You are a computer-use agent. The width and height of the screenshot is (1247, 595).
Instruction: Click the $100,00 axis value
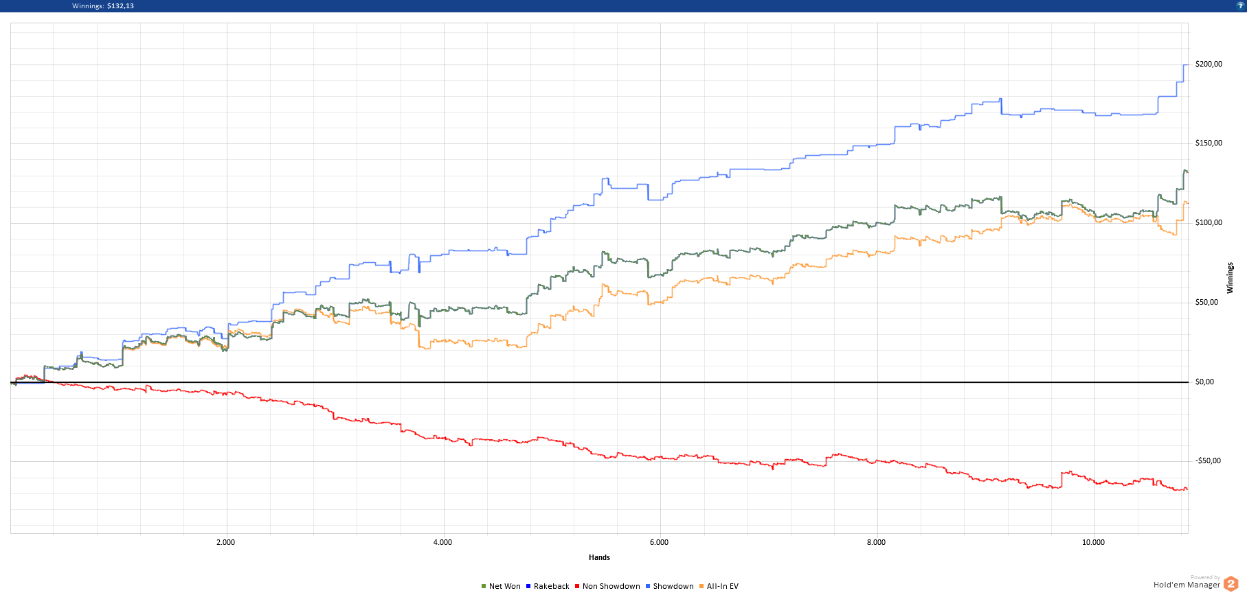[x=1209, y=222]
